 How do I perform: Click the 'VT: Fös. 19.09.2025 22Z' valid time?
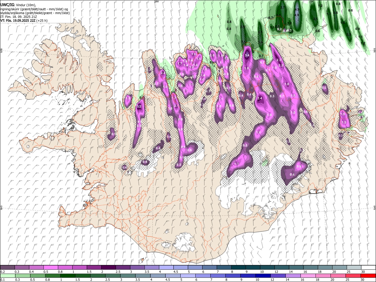pyautogui.click(x=17, y=21)
